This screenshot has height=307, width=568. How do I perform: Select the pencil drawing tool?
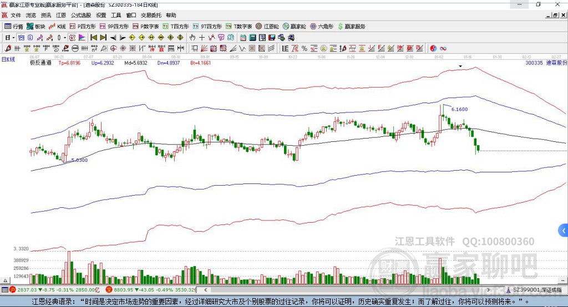[8, 48]
